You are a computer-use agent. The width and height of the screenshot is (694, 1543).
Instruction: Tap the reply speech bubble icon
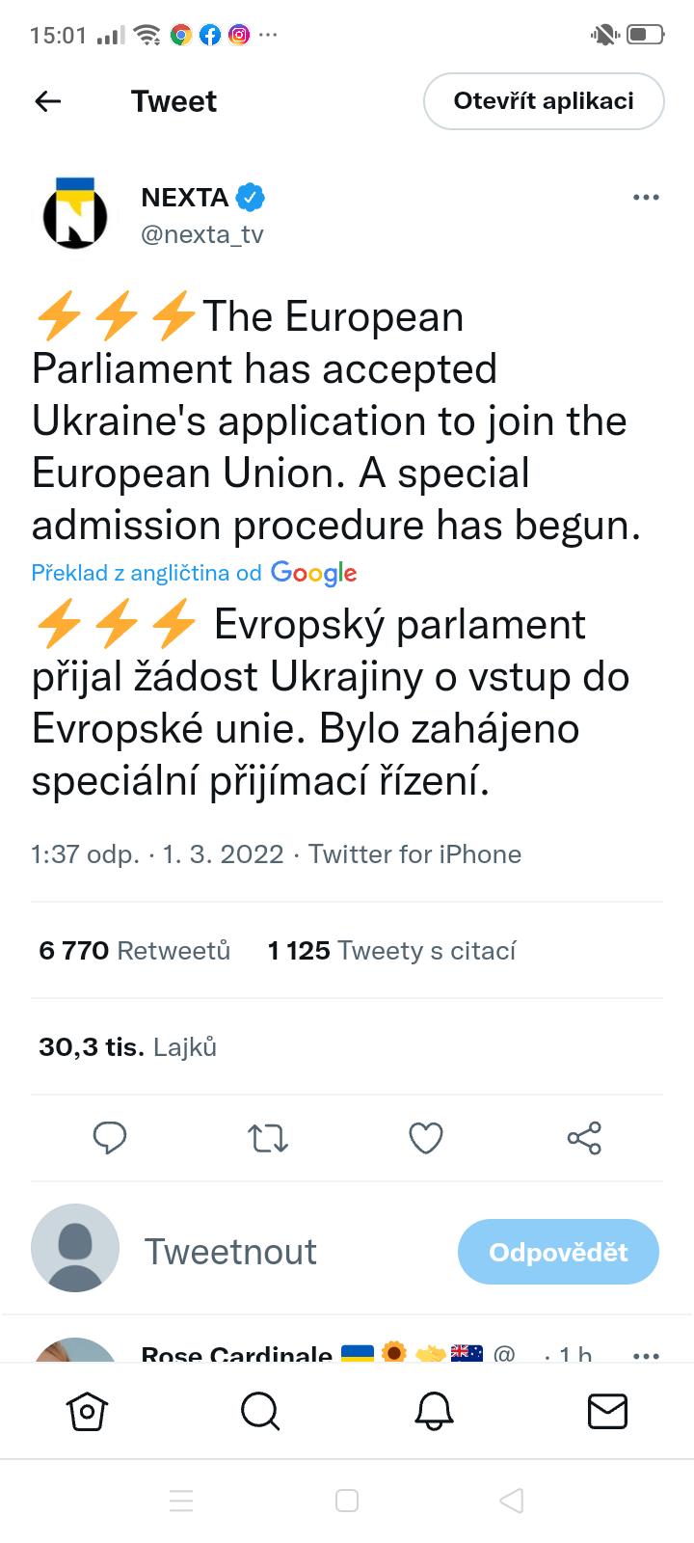109,1138
